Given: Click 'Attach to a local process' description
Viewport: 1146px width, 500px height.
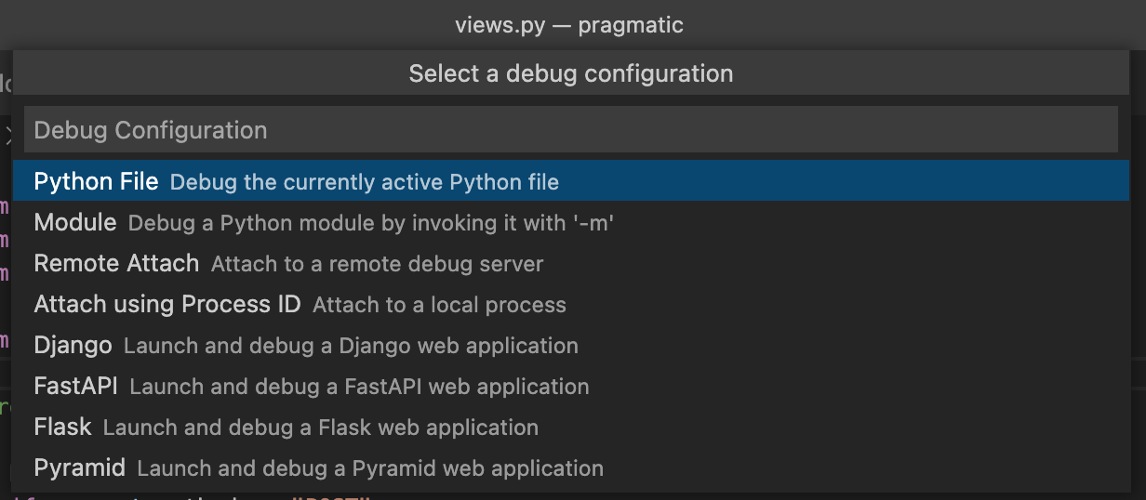Looking at the screenshot, I should click(x=439, y=305).
